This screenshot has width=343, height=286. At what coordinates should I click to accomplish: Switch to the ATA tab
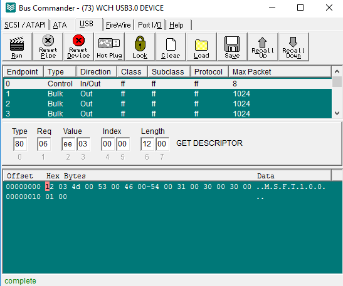tap(60, 25)
